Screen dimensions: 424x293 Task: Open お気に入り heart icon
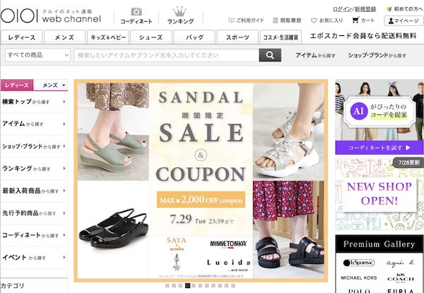(x=314, y=20)
